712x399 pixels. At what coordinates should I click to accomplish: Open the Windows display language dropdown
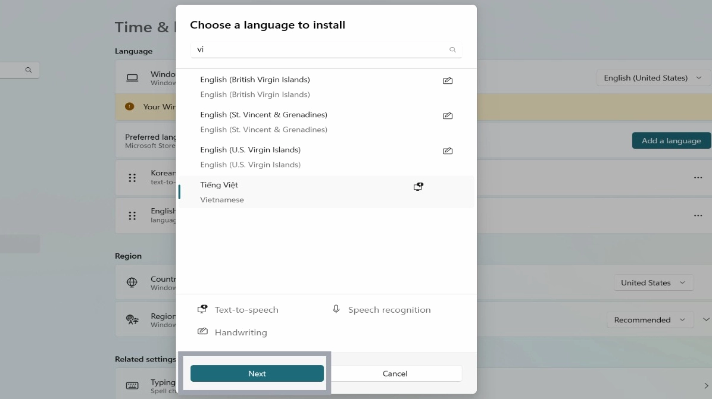point(653,78)
